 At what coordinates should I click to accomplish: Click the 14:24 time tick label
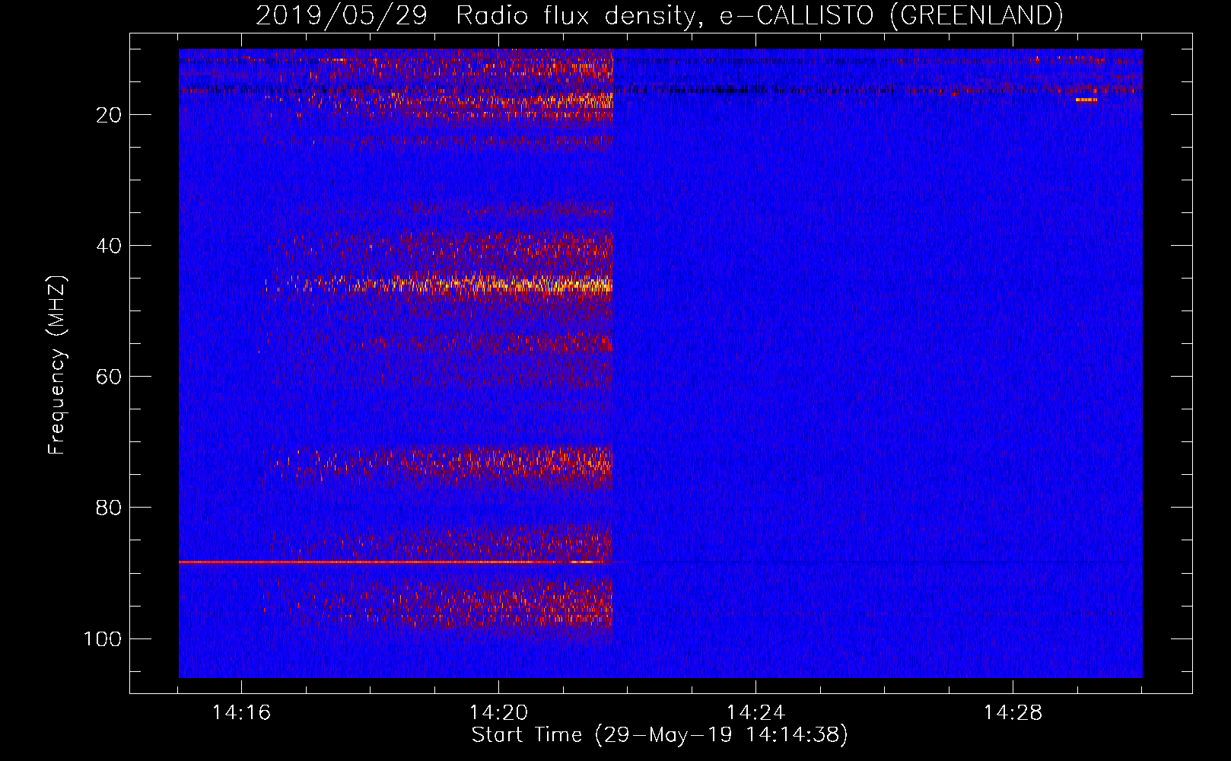[x=755, y=713]
